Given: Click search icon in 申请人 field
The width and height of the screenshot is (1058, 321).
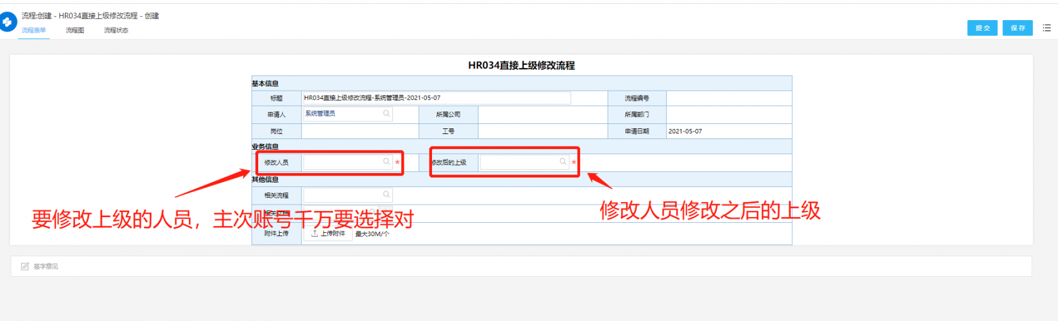Looking at the screenshot, I should pos(386,114).
